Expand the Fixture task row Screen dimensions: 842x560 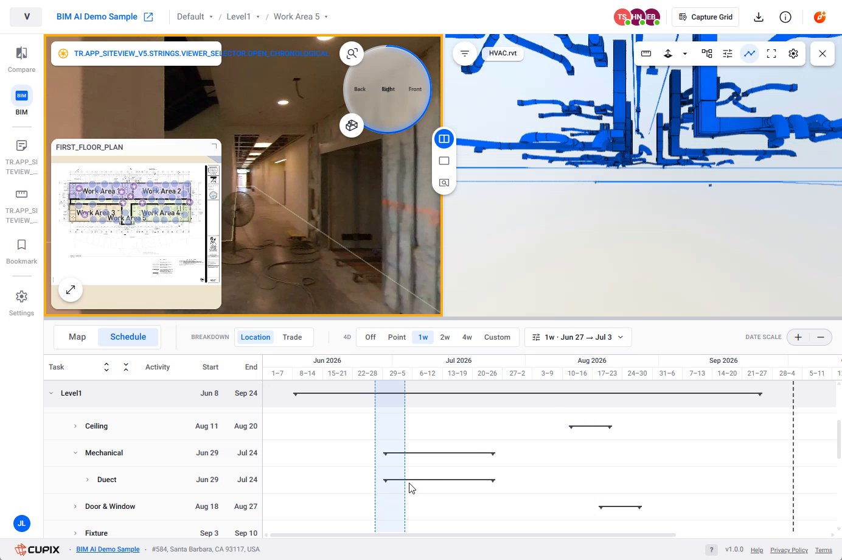point(75,533)
